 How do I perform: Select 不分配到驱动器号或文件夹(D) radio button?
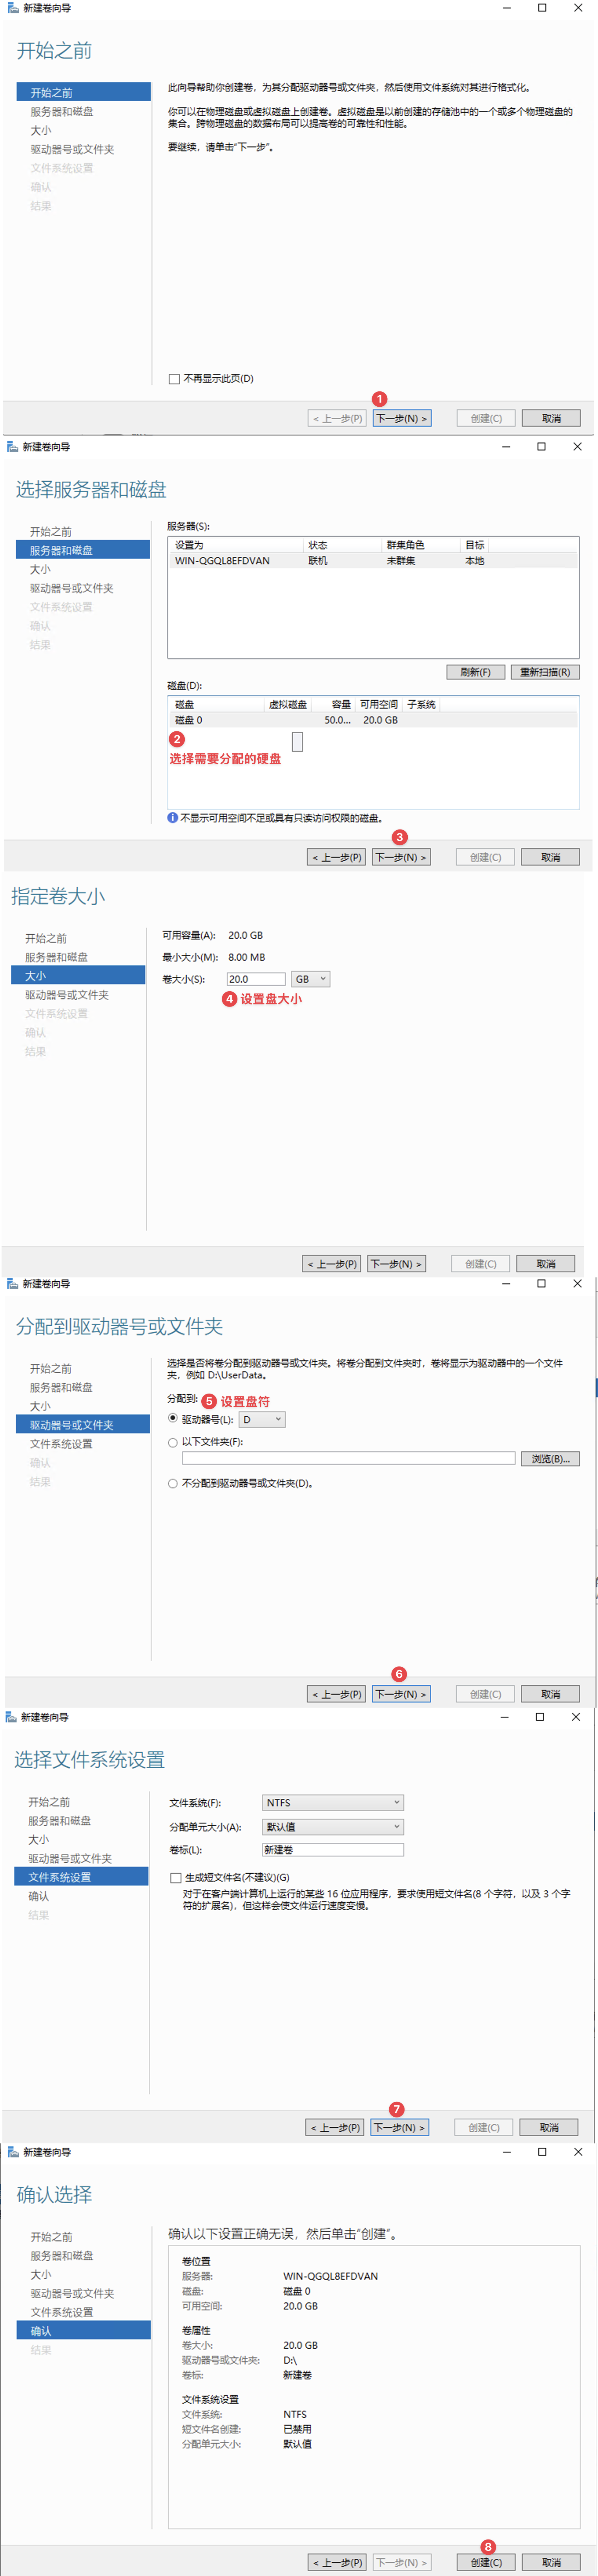173,1483
